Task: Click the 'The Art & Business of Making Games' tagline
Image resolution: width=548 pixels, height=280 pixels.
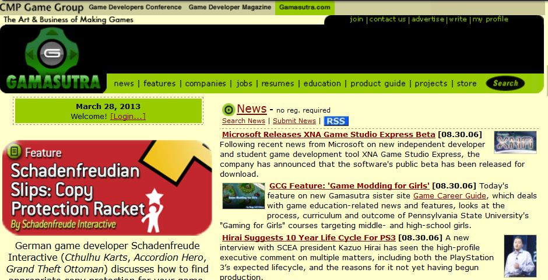Action: point(68,20)
